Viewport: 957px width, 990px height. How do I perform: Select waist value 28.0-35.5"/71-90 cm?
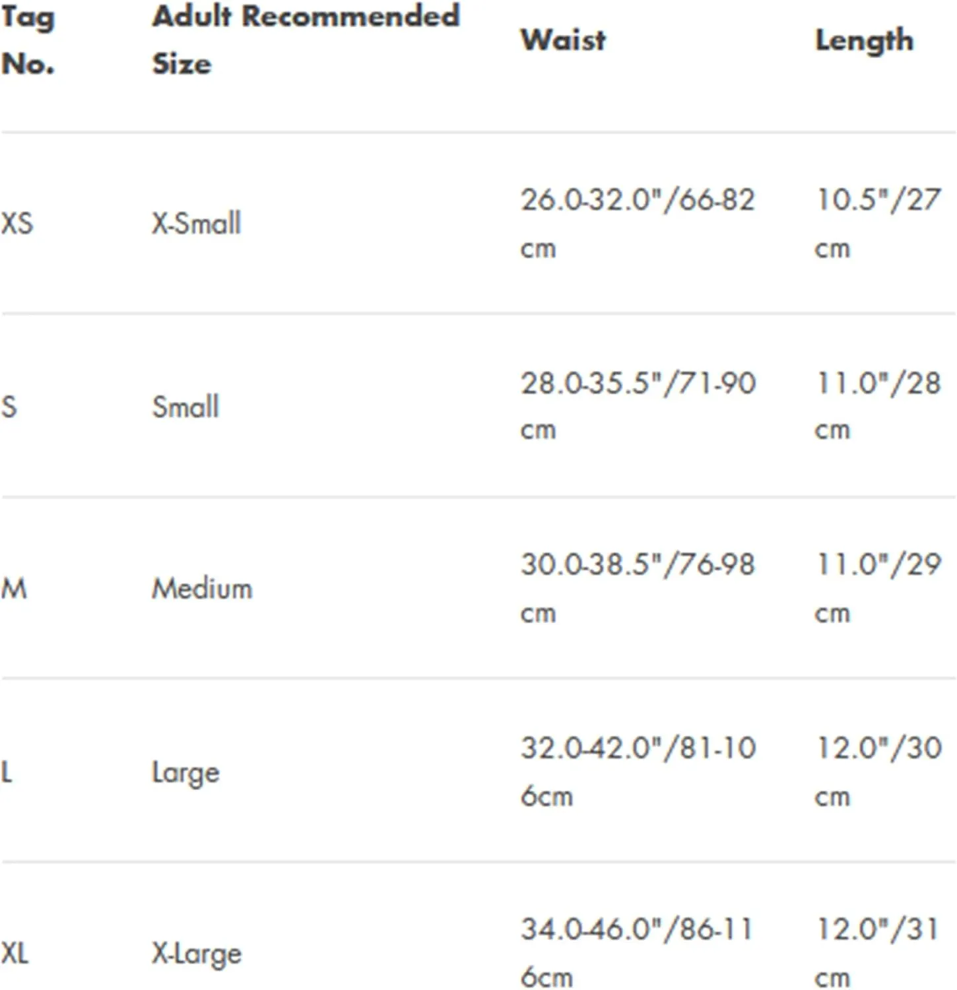638,405
